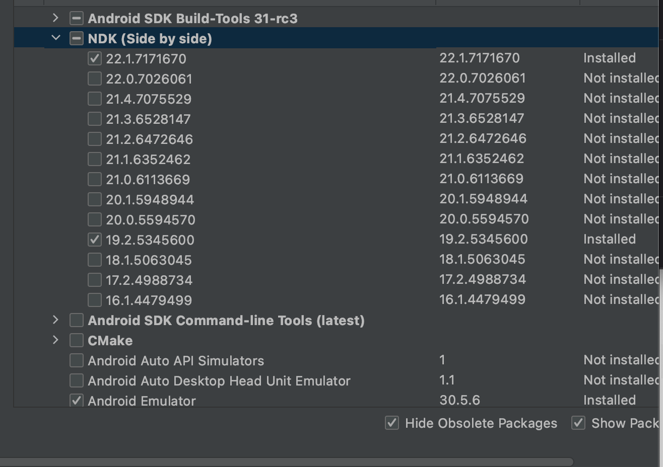The image size is (663, 467).
Task: Check NDK version 21.3.6528147
Action: tap(95, 119)
